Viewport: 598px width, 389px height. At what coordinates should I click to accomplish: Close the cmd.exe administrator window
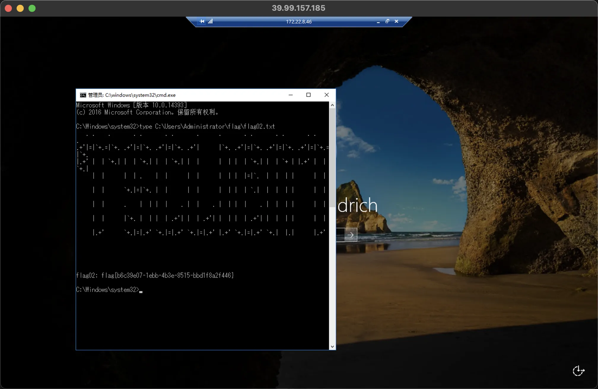click(327, 95)
